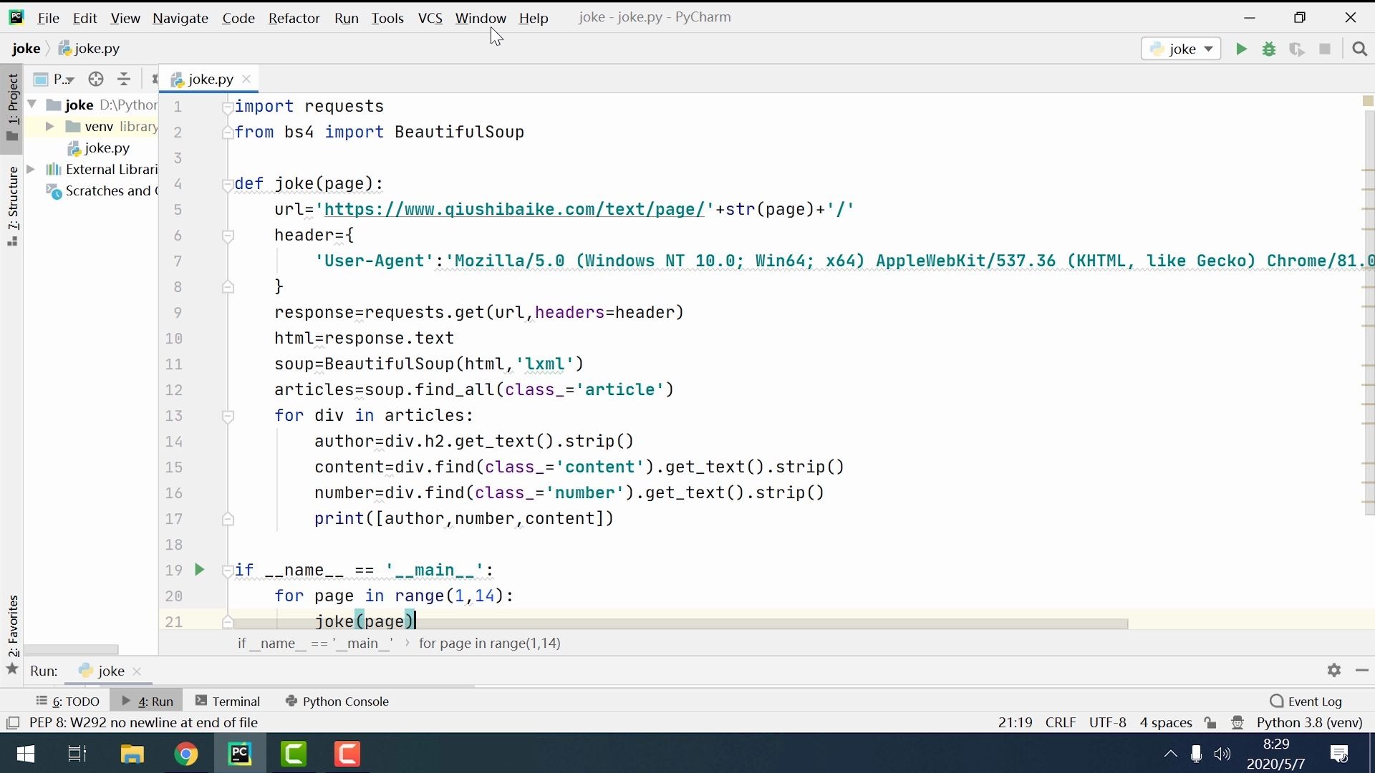The width and height of the screenshot is (1375, 773).
Task: Click the URL link on line 5
Action: coord(515,208)
